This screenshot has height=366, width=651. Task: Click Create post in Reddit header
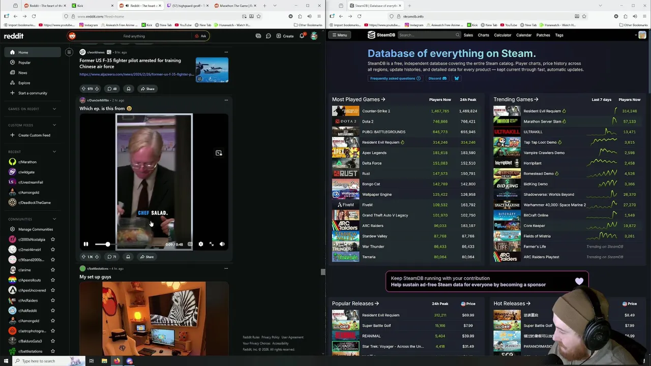[285, 36]
